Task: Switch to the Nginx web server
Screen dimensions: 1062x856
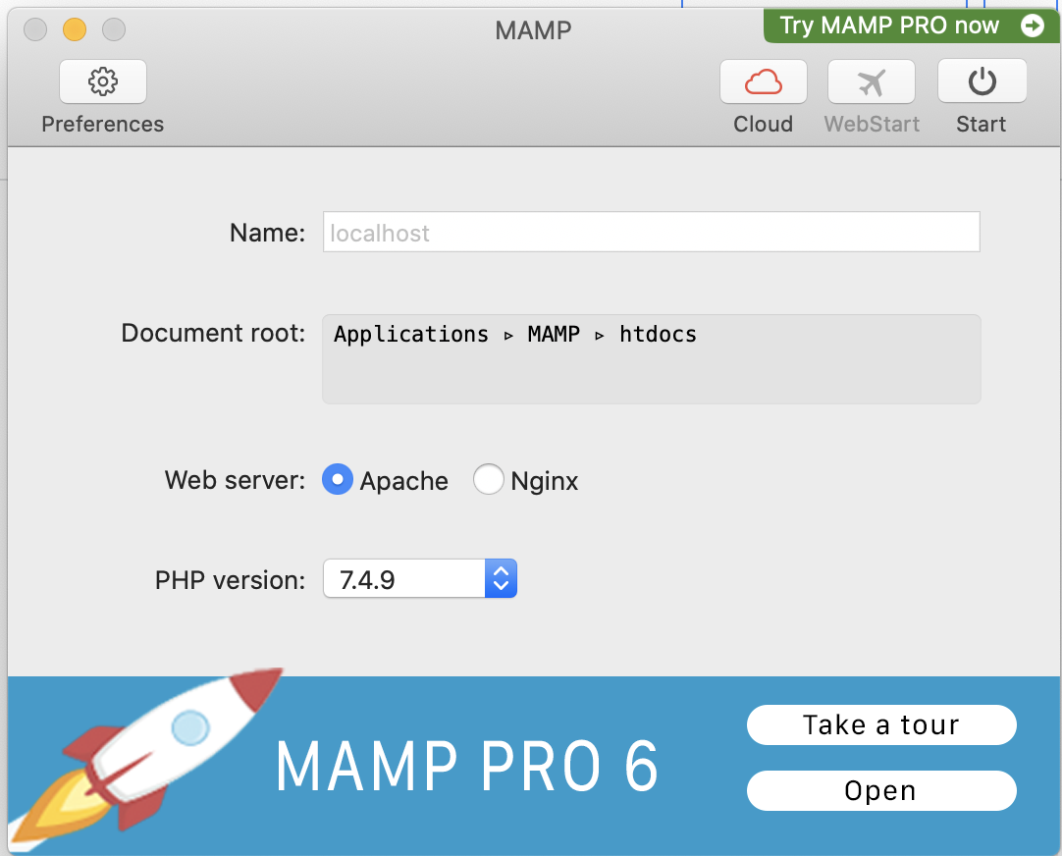Action: (x=489, y=480)
